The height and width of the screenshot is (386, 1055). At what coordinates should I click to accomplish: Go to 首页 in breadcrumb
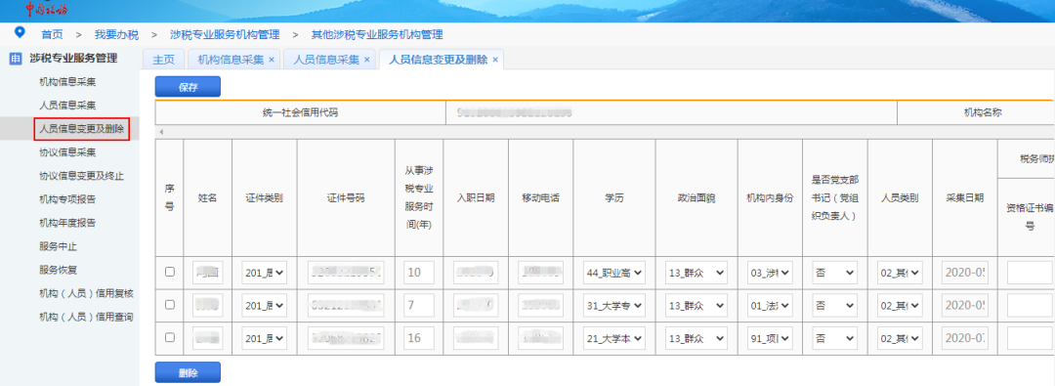click(x=53, y=34)
